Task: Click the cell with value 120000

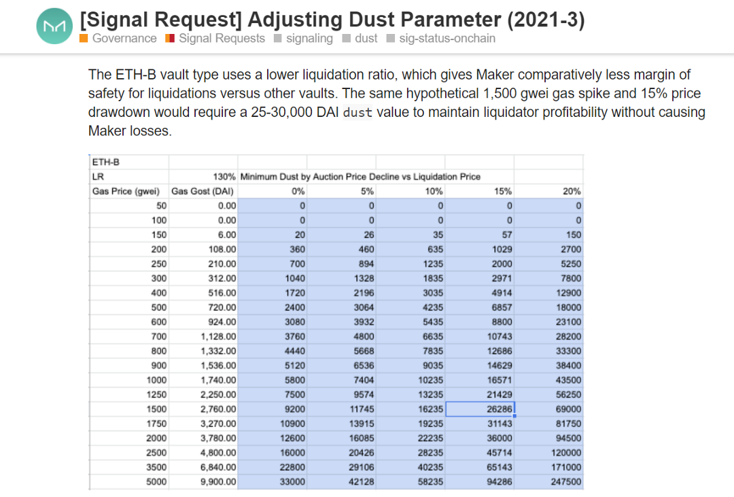Action: [x=549, y=453]
